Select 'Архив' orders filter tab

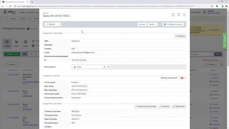(31, 54)
